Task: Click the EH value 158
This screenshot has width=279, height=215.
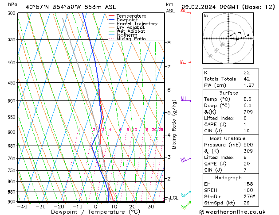Action: (x=248, y=184)
